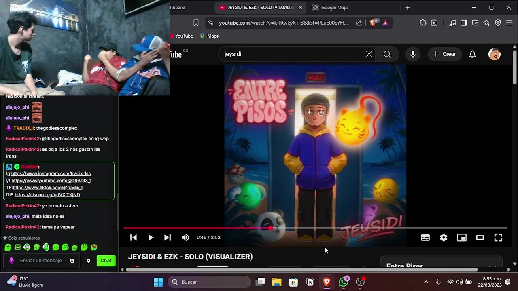
Task: Open the Maps bookmark in bookmarks bar
Action: click(209, 36)
